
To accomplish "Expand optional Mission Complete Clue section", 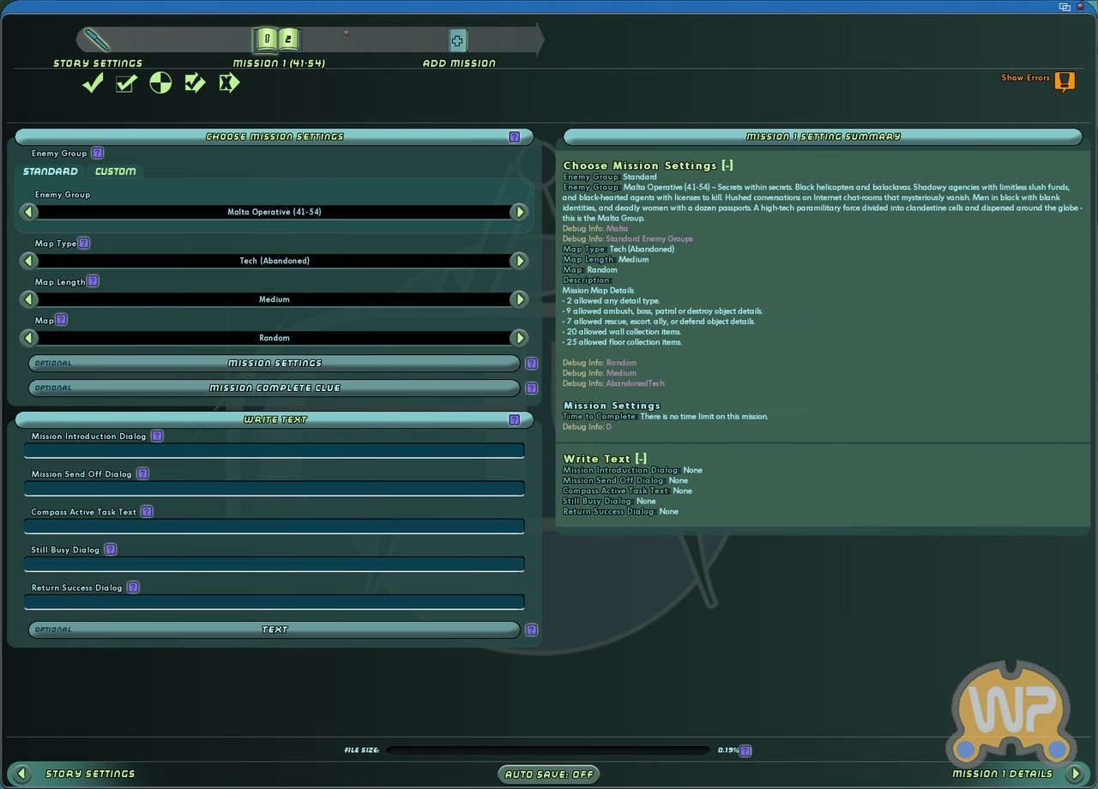I will [x=274, y=388].
